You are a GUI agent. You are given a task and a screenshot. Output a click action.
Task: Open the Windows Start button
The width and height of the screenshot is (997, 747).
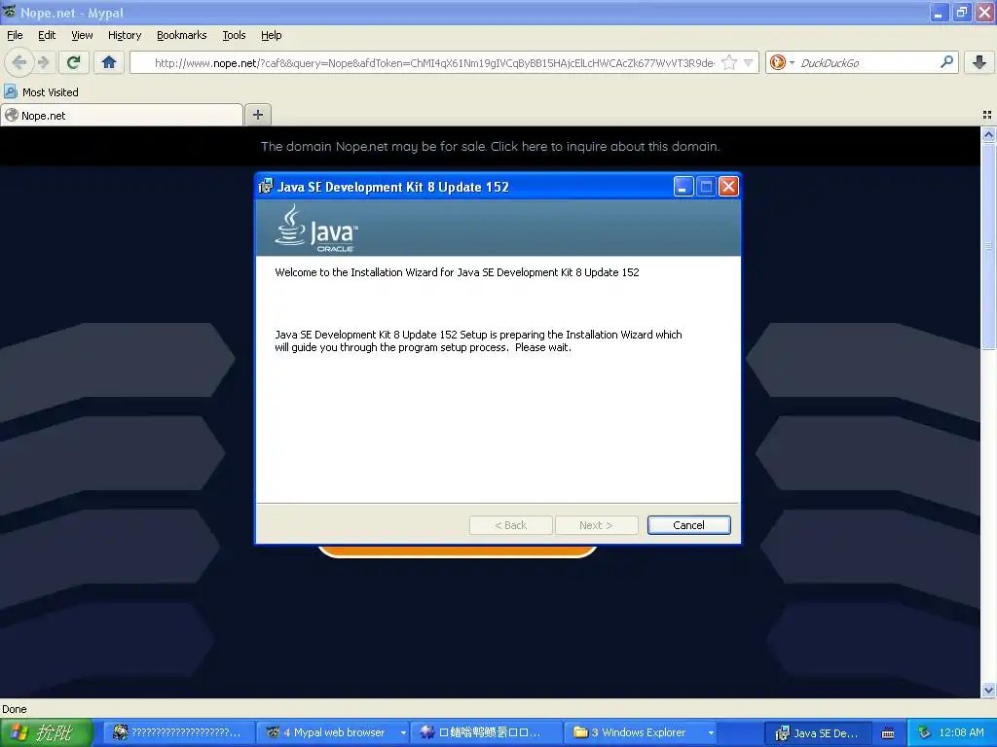click(x=47, y=732)
